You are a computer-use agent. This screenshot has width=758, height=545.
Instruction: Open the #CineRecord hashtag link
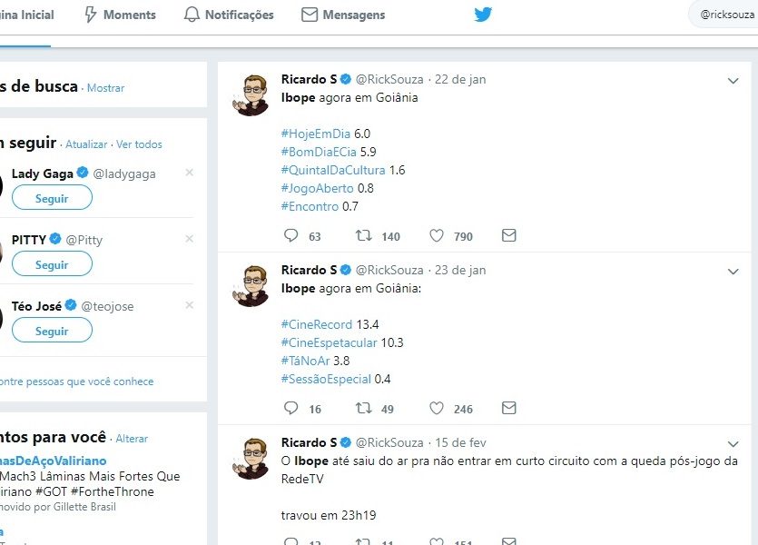[x=317, y=324]
